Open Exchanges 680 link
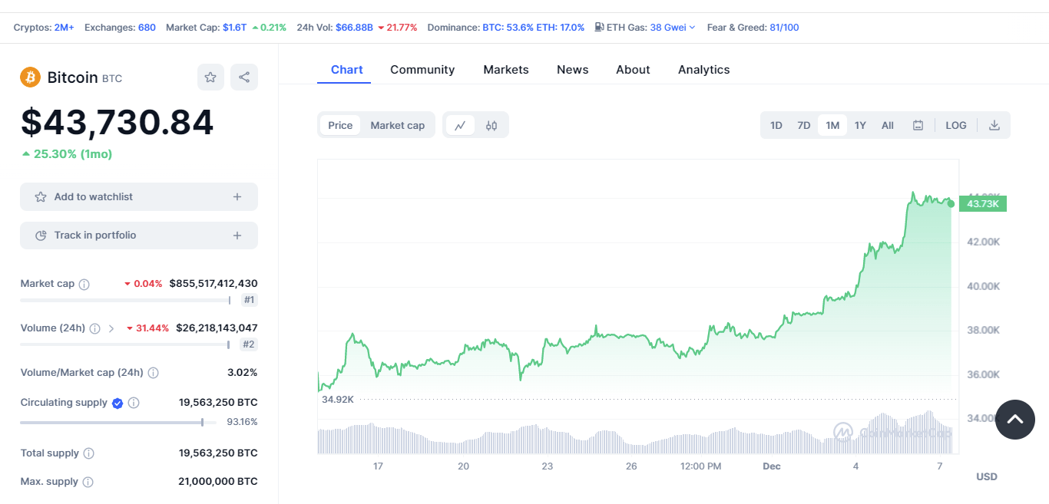Image resolution: width=1049 pixels, height=504 pixels. tap(147, 28)
